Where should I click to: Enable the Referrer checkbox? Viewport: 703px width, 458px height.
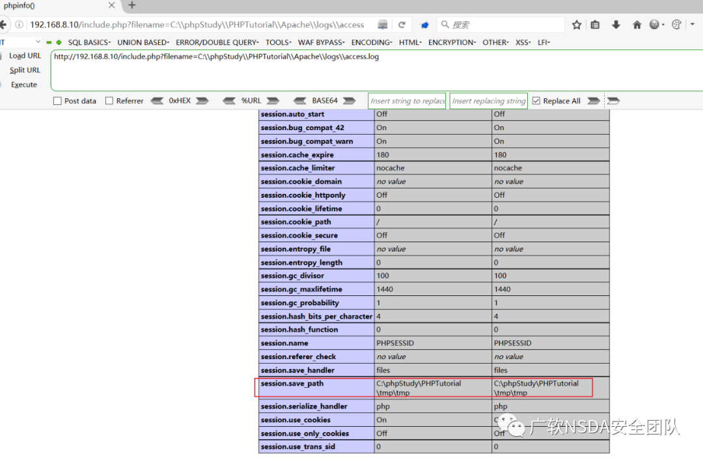109,101
